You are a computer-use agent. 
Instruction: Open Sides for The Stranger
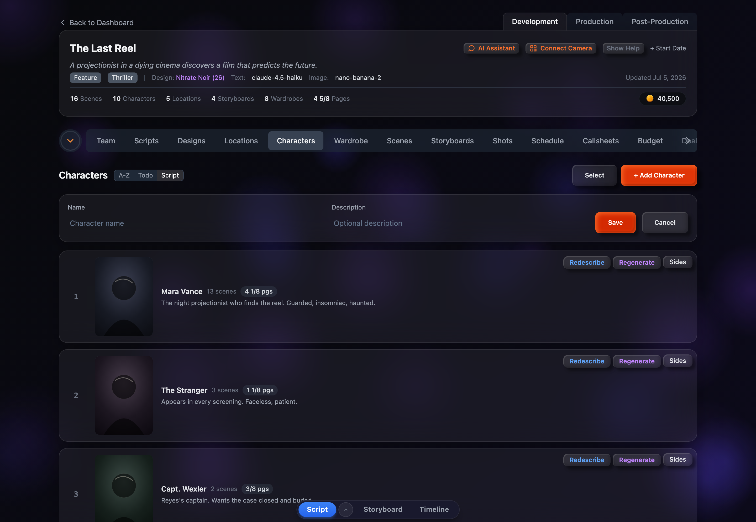point(678,361)
